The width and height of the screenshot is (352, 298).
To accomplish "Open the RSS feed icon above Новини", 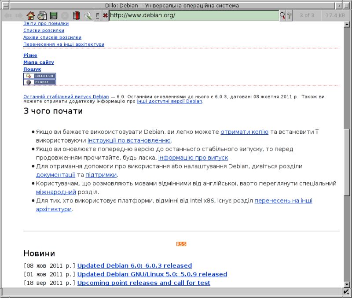I will [181, 244].
